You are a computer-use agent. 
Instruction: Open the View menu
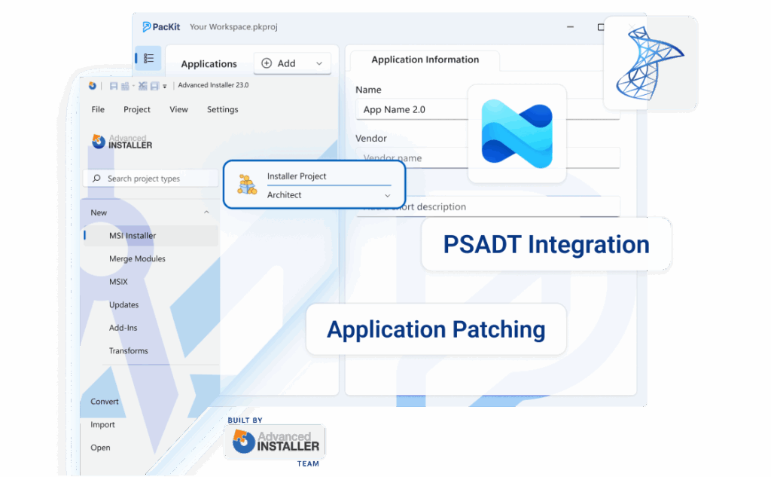click(x=178, y=109)
